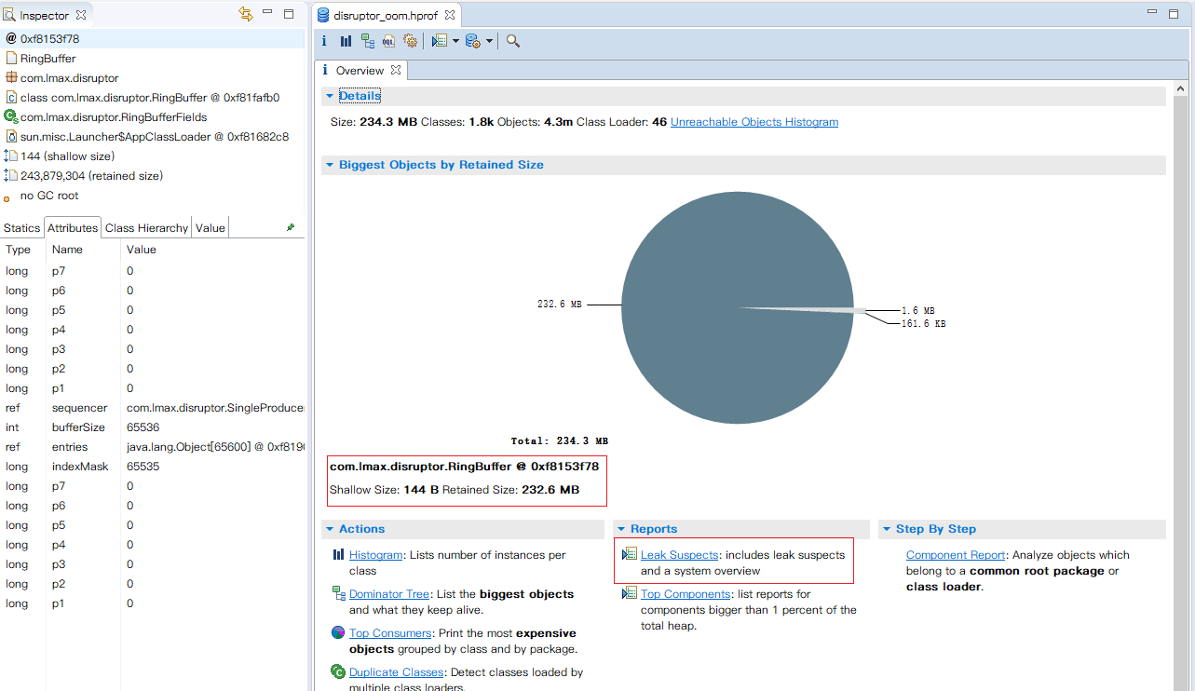Image resolution: width=1195 pixels, height=691 pixels.
Task: Open the Top Consumers link
Action: point(390,632)
